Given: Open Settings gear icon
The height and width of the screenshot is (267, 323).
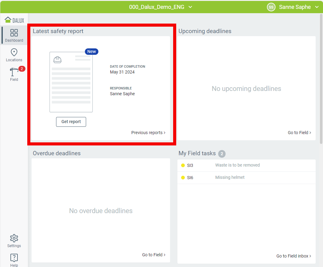Looking at the screenshot, I should [14, 238].
